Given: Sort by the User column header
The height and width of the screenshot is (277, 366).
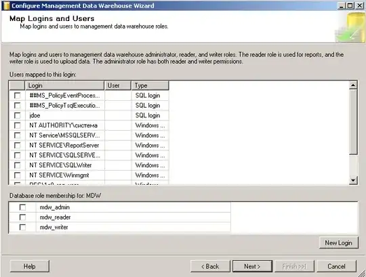Looking at the screenshot, I should 118,85.
